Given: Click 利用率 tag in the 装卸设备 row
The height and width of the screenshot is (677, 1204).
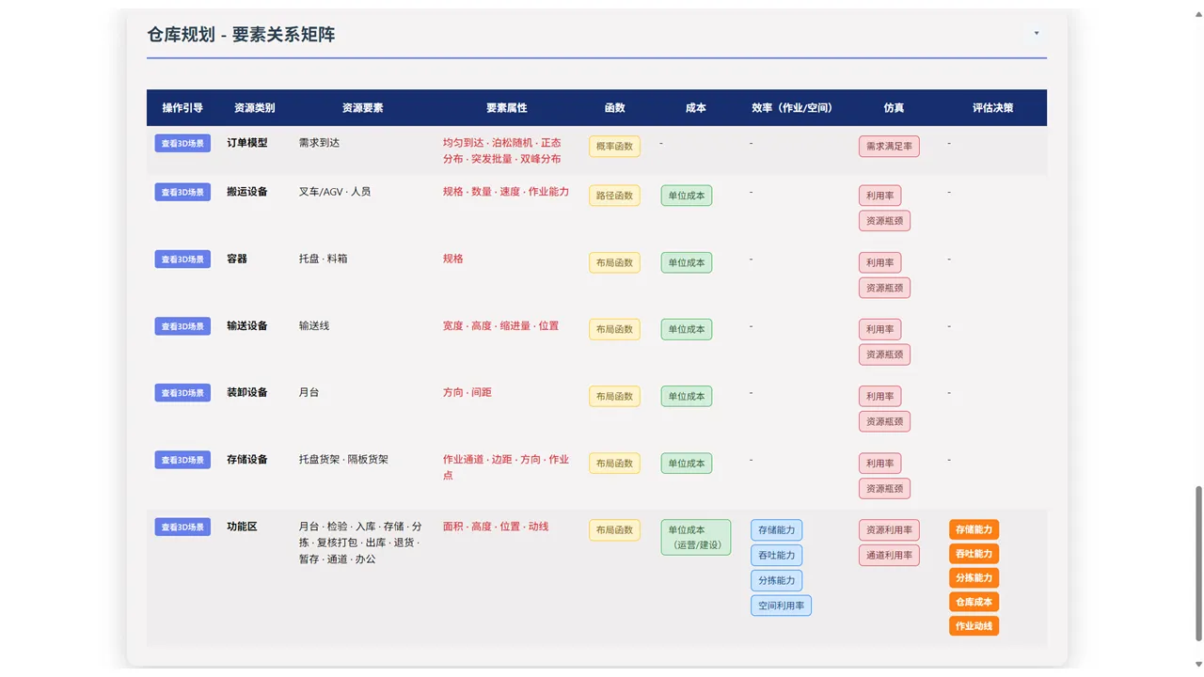Looking at the screenshot, I should 879,396.
